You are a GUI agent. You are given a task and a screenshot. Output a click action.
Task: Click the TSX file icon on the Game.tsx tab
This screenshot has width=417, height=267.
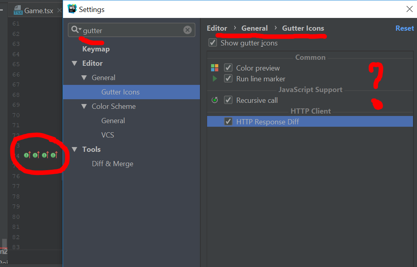coord(18,10)
